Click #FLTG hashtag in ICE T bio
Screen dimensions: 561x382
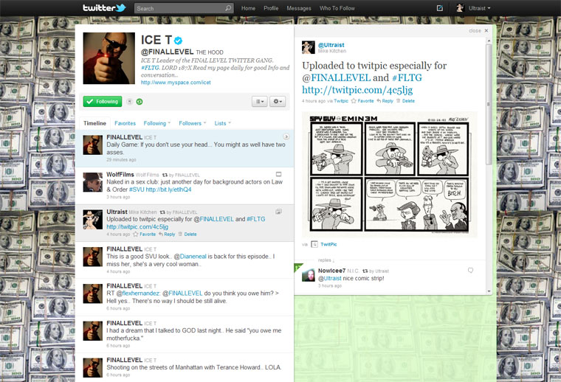[x=150, y=68]
